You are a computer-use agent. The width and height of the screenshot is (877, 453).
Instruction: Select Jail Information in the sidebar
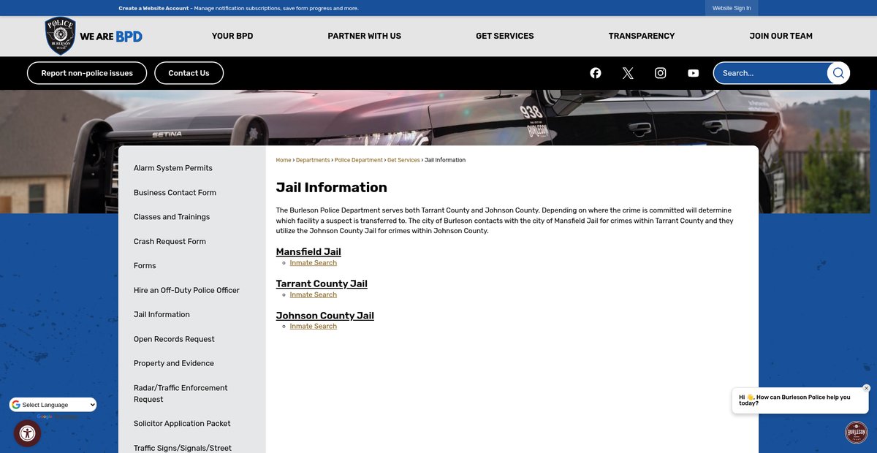pos(162,314)
